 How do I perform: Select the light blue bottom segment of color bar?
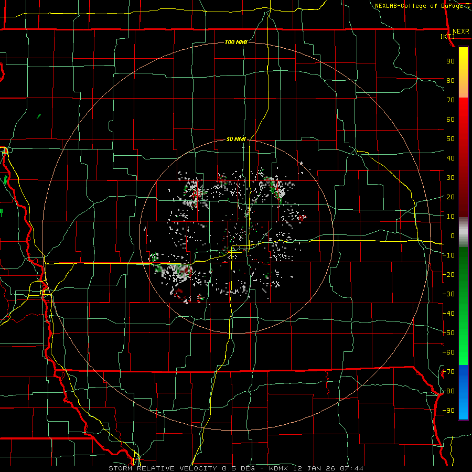pos(463,410)
